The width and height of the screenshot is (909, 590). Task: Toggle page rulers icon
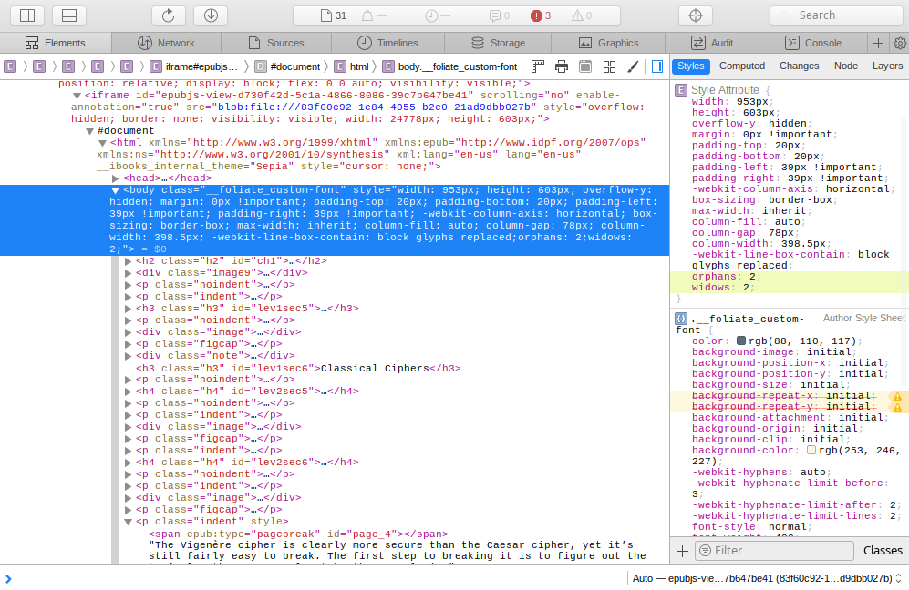pos(538,66)
